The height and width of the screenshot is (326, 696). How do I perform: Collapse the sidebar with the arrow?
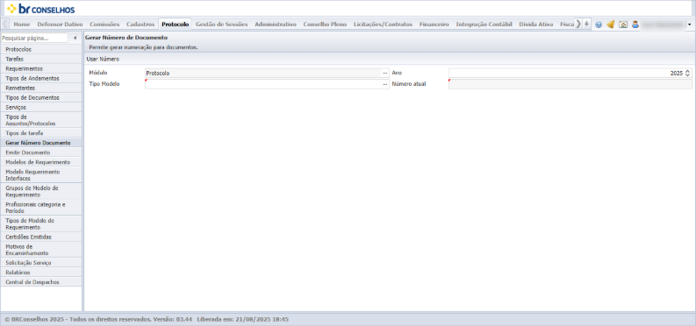click(75, 38)
